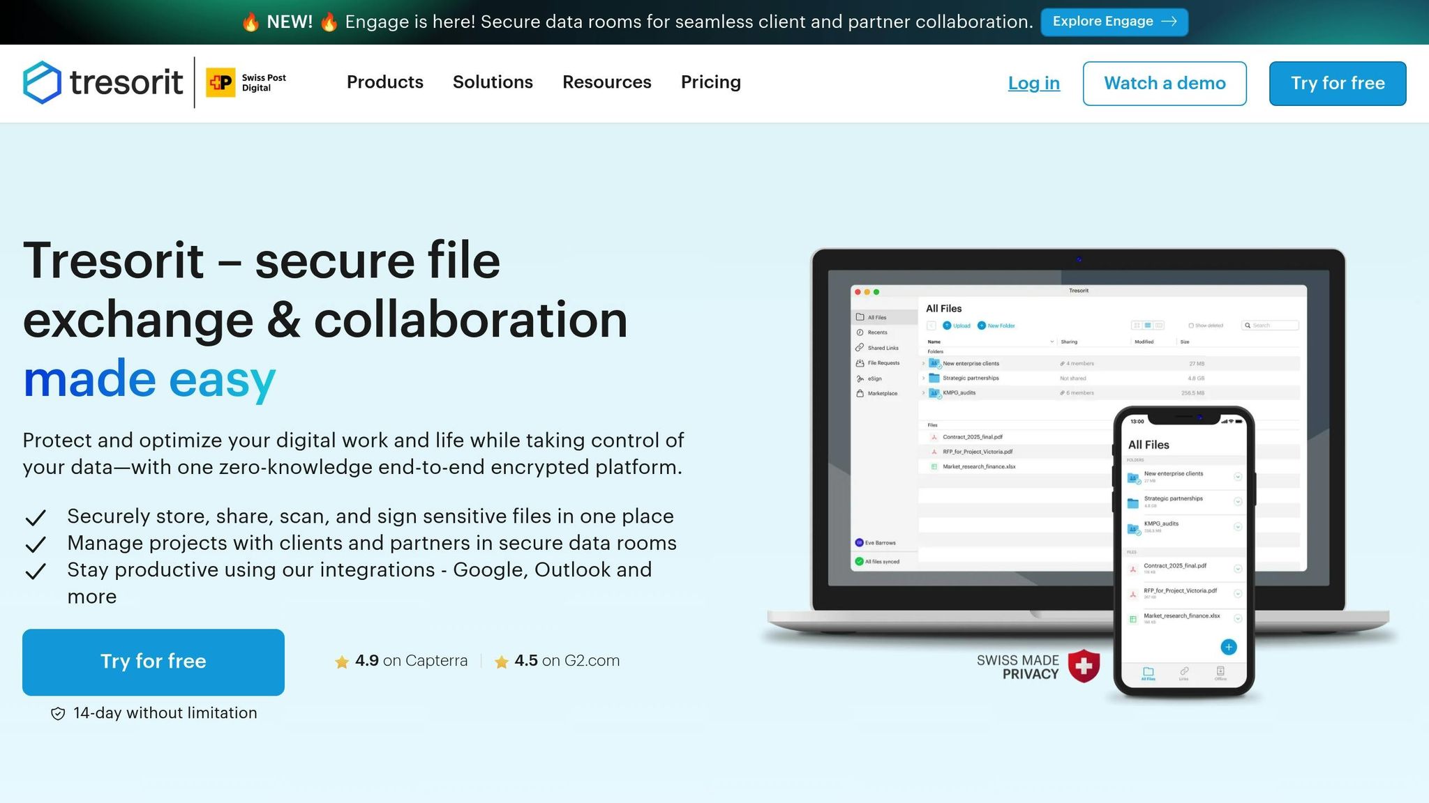Click Try for free in header

[x=1337, y=83]
